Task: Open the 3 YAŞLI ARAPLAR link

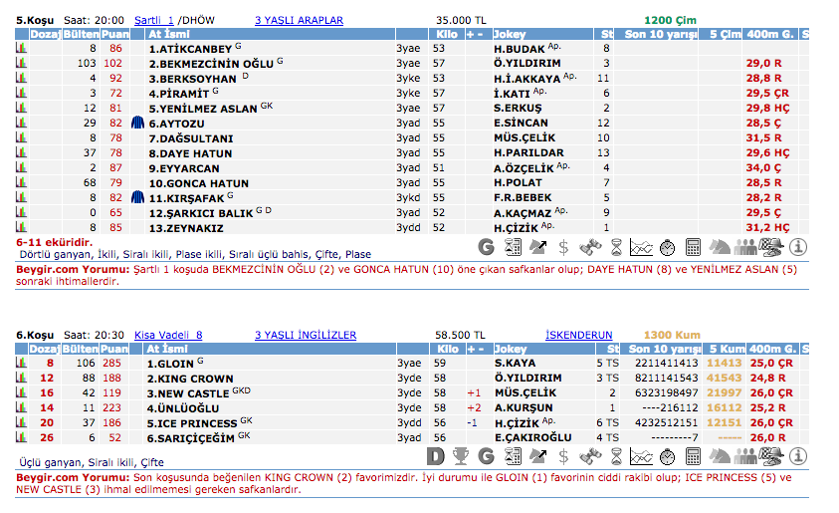Action: click(x=299, y=20)
